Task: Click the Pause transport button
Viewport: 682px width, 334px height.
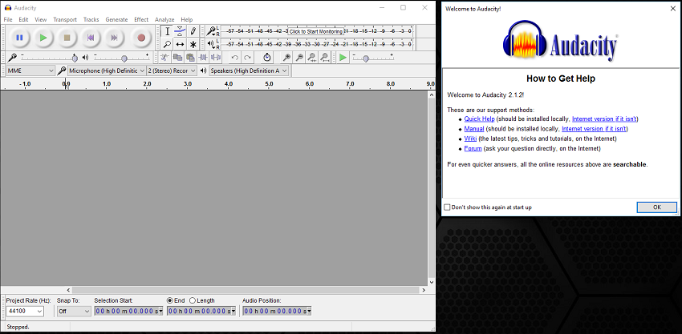Action: (x=19, y=38)
